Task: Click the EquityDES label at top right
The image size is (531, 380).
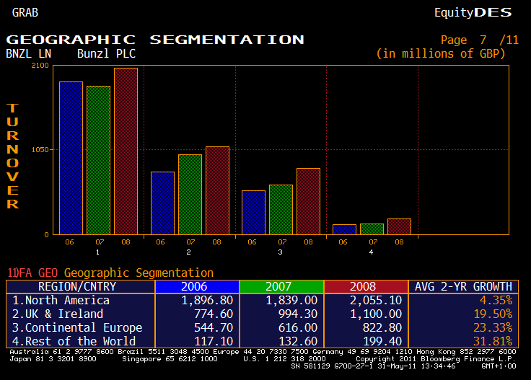Action: point(473,12)
